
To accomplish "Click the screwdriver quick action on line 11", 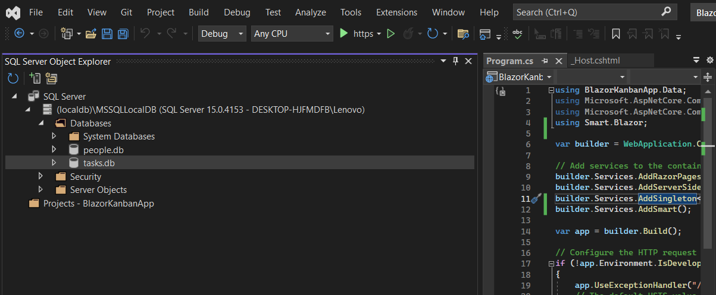I will click(536, 198).
